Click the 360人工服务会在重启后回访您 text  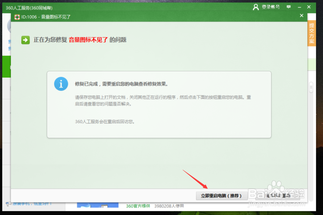click(x=105, y=122)
